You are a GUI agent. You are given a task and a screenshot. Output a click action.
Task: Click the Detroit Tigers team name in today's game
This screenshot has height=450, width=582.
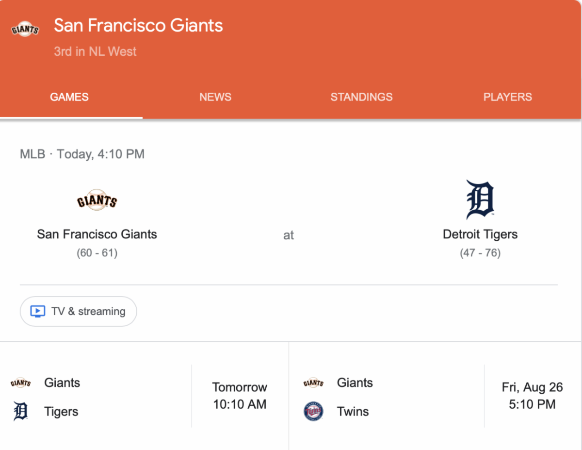480,234
